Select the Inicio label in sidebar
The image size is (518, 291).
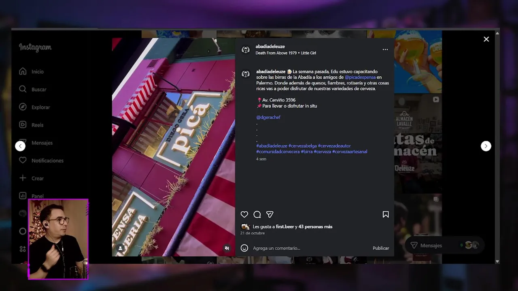(38, 72)
